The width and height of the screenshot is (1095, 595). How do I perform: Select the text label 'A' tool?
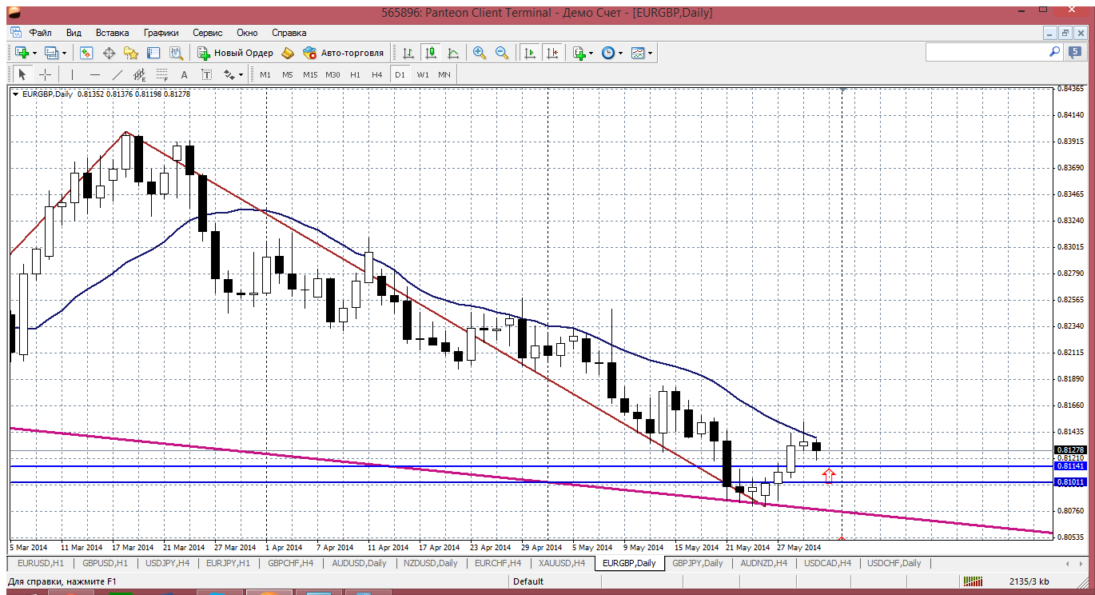click(x=184, y=74)
